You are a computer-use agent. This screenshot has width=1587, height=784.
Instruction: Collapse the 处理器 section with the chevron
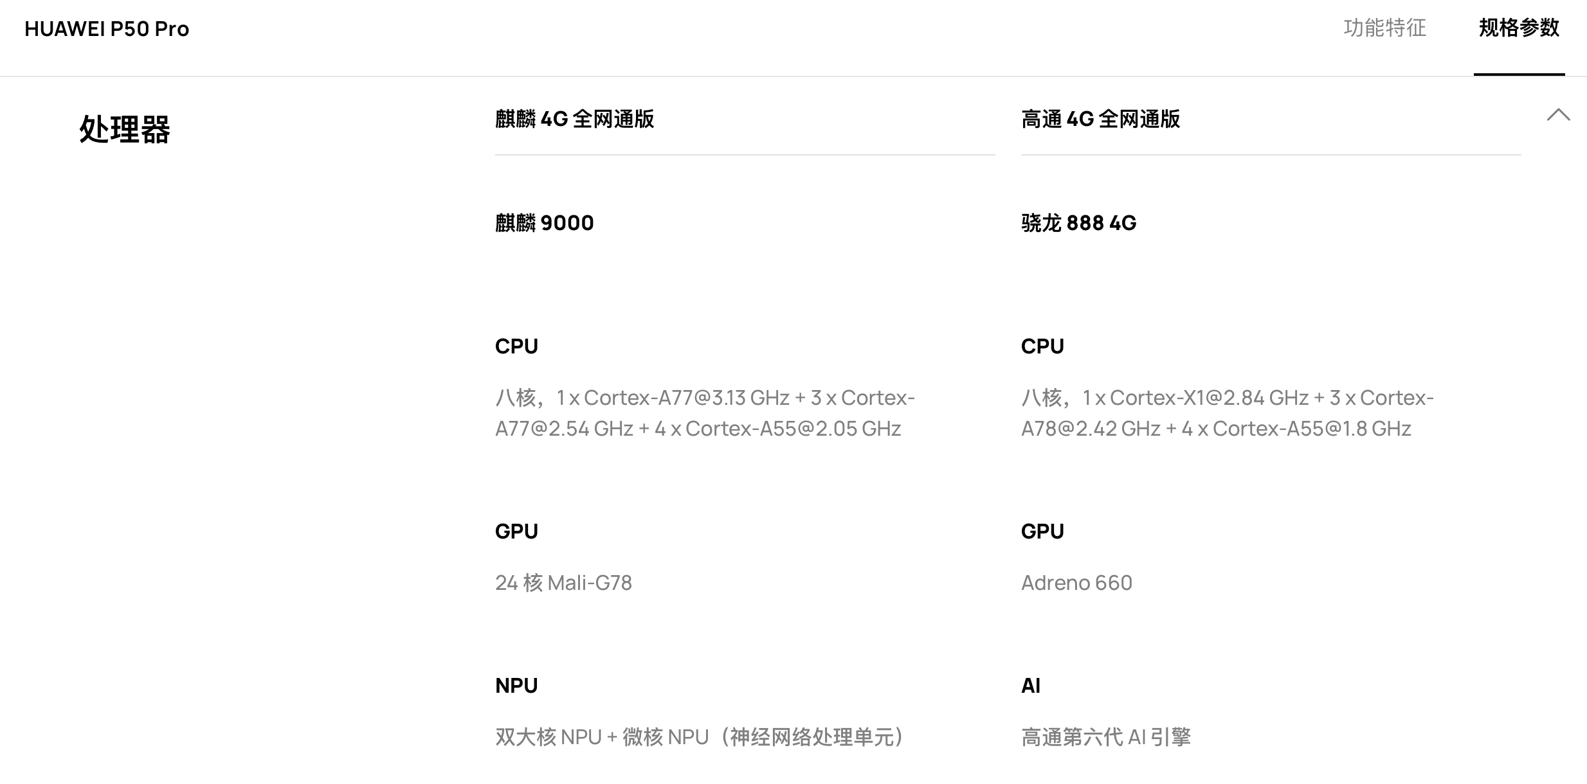pos(1558,116)
